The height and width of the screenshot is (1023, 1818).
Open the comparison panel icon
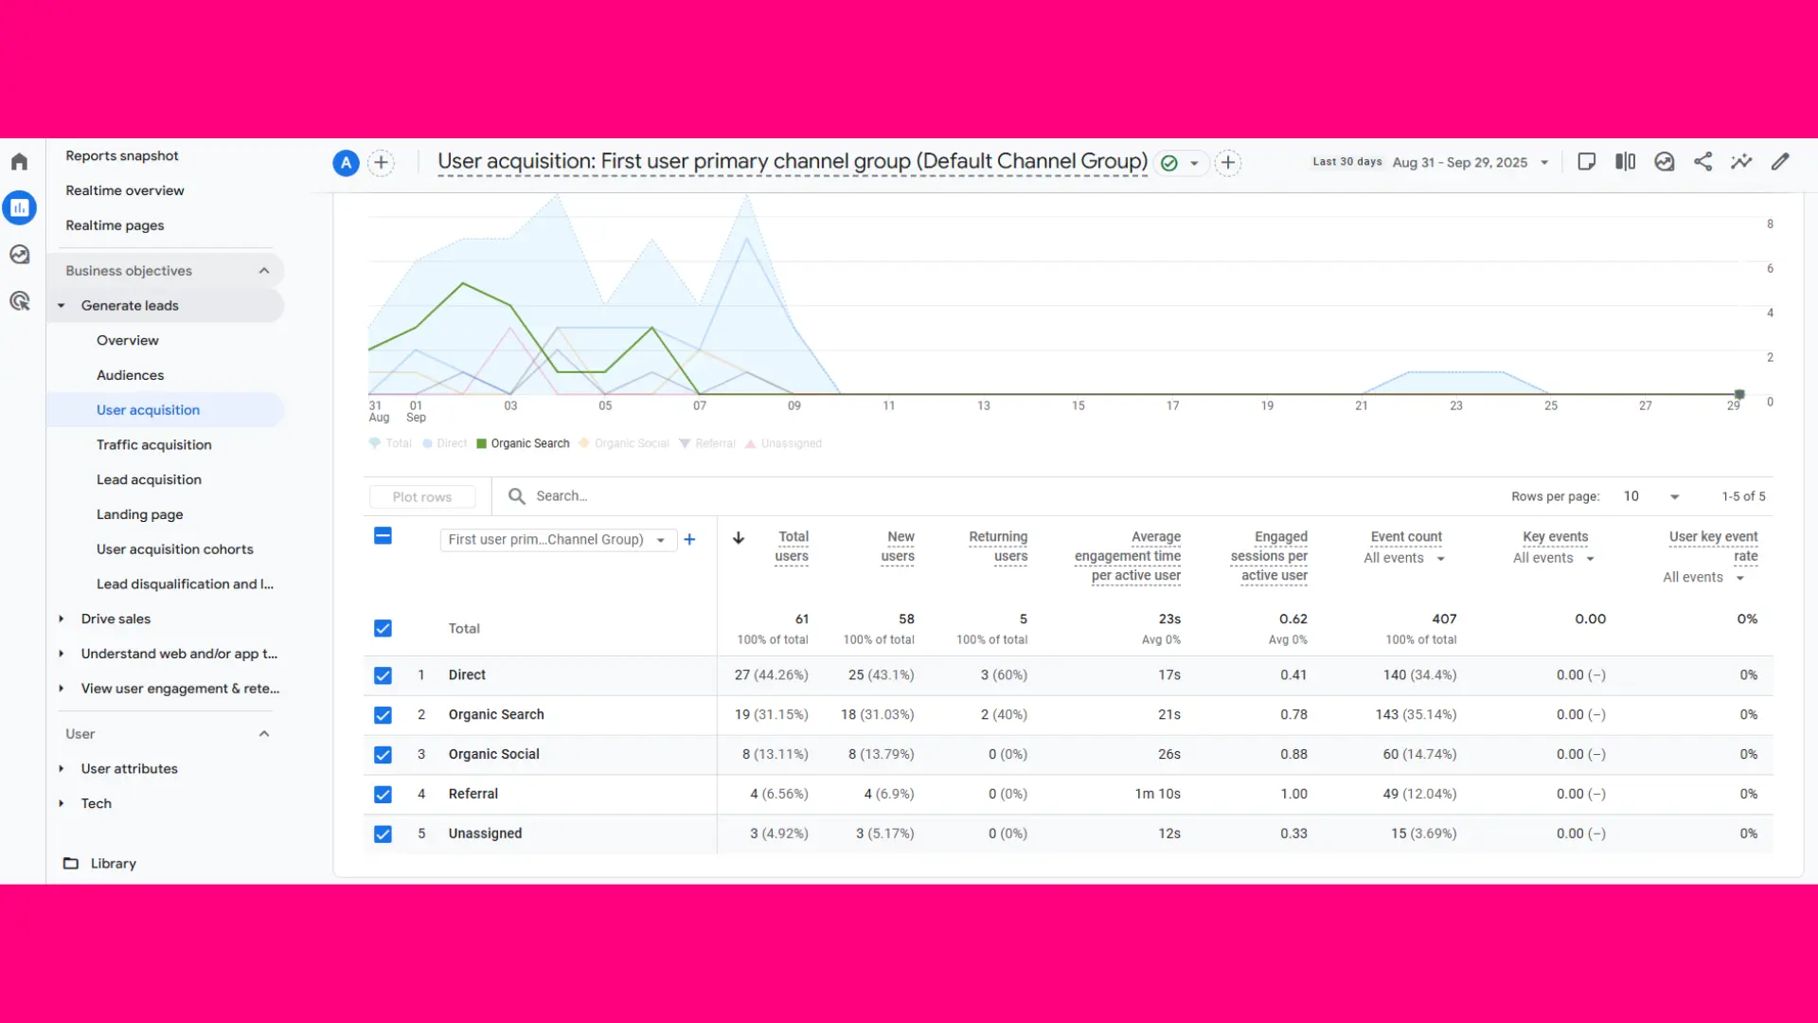pos(1625,162)
